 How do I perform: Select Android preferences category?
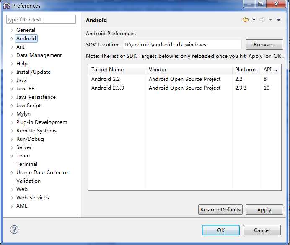[26, 39]
